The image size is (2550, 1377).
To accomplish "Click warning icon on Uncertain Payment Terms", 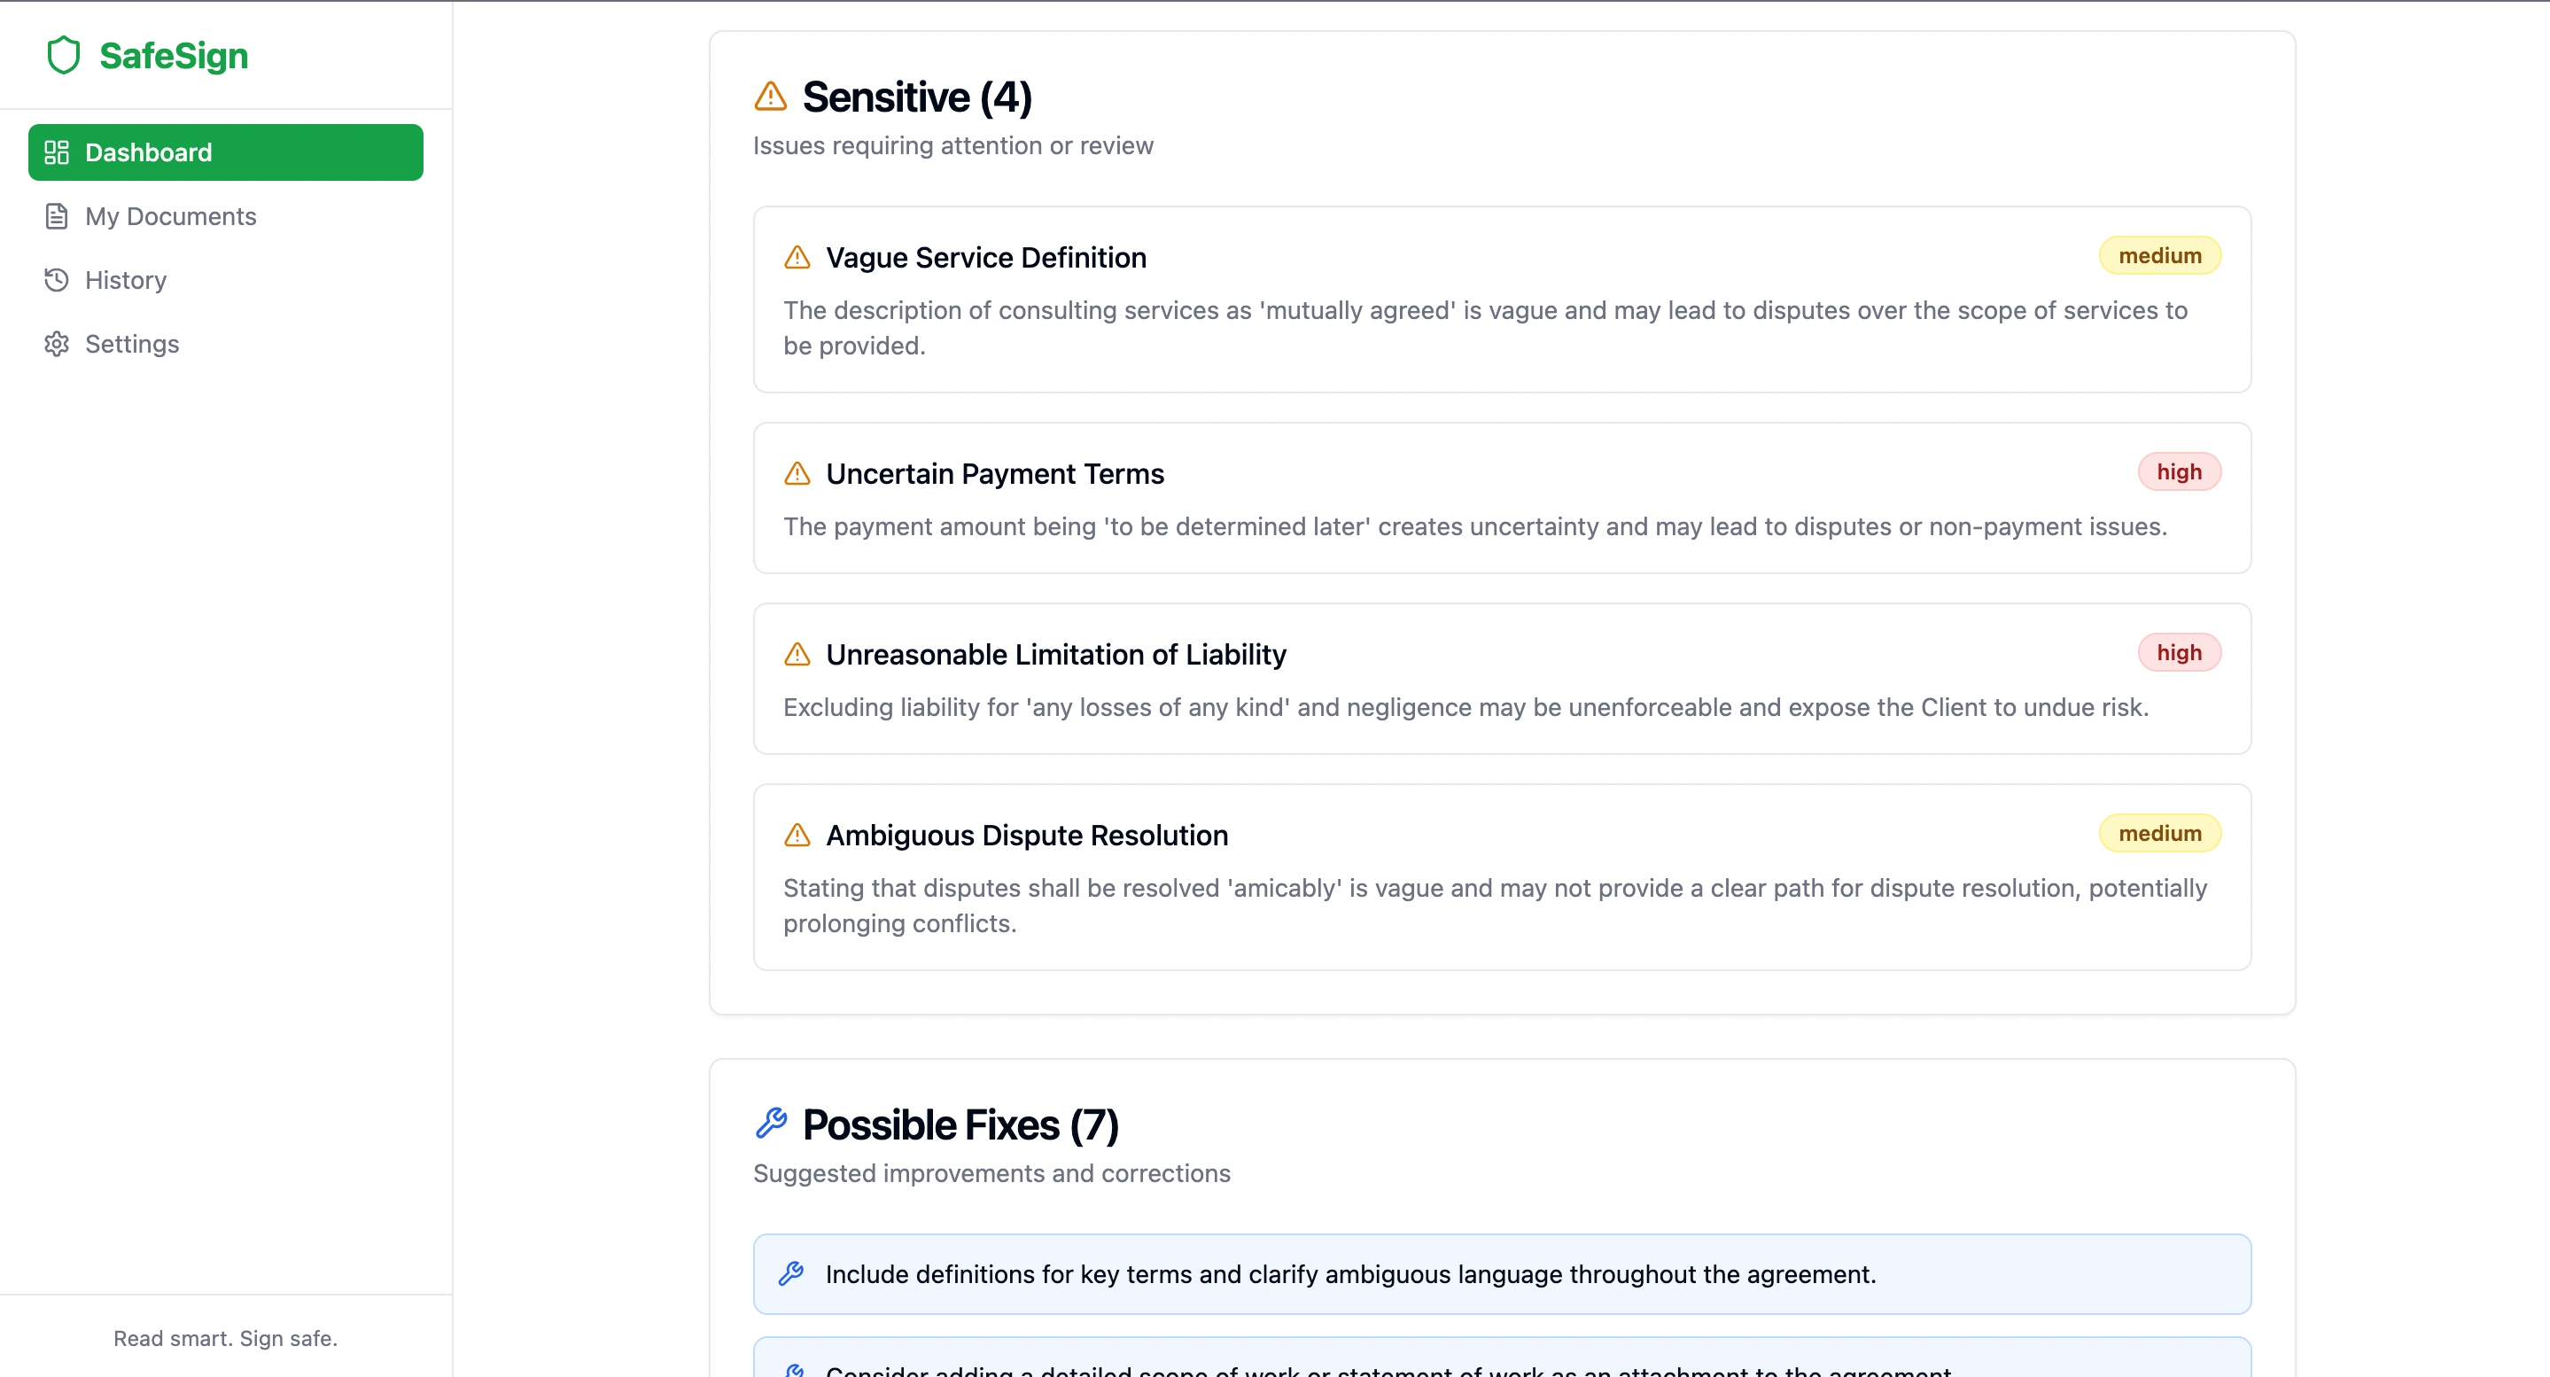I will (797, 474).
